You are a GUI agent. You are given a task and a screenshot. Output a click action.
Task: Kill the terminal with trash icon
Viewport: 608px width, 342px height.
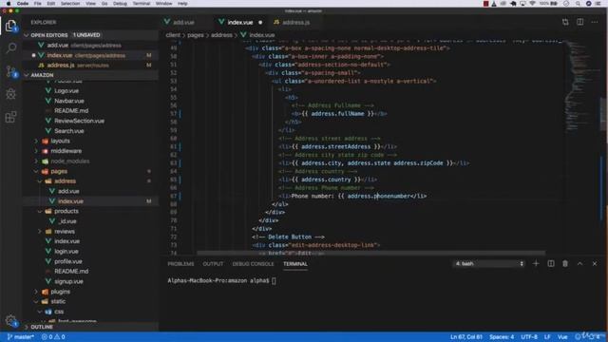click(x=565, y=264)
